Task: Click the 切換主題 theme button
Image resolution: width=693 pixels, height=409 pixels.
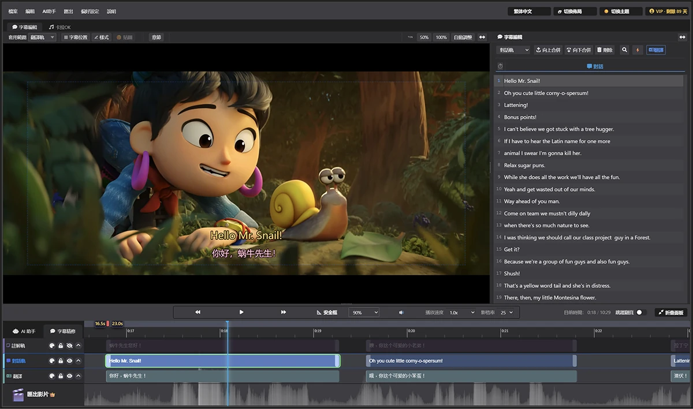Action: 620,11
